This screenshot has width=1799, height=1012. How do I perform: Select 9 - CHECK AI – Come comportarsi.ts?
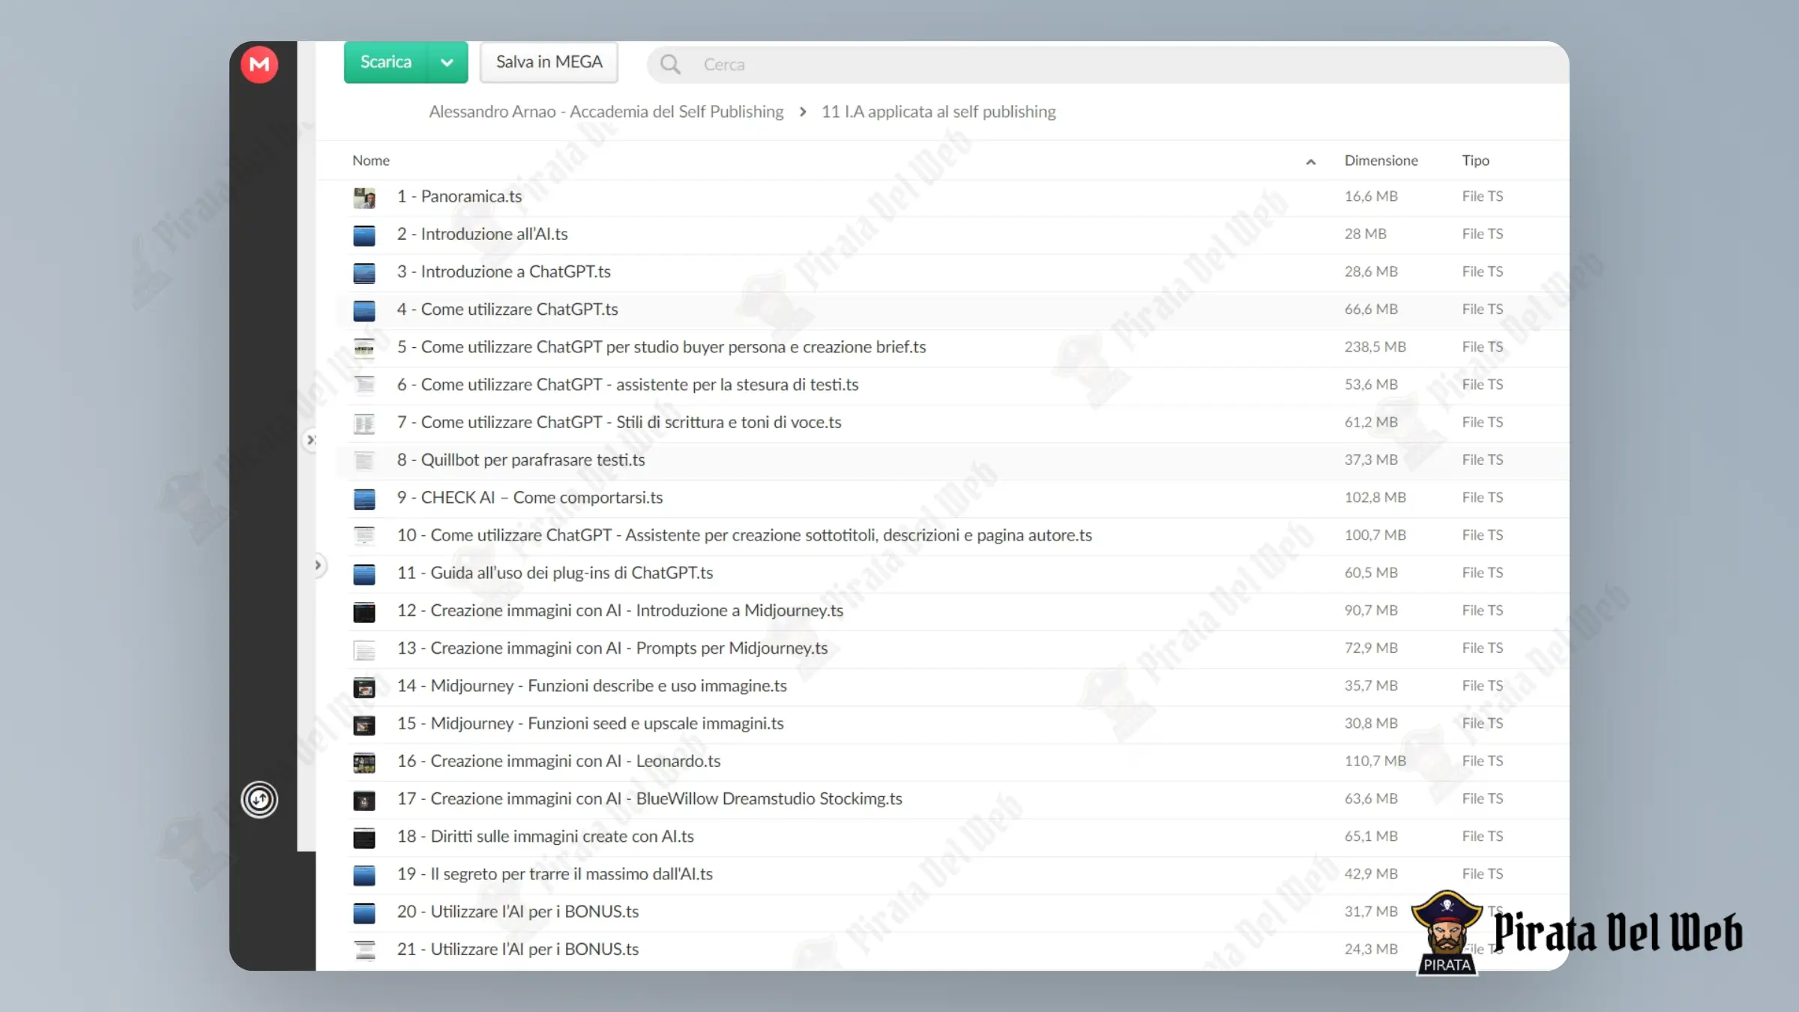(x=530, y=498)
